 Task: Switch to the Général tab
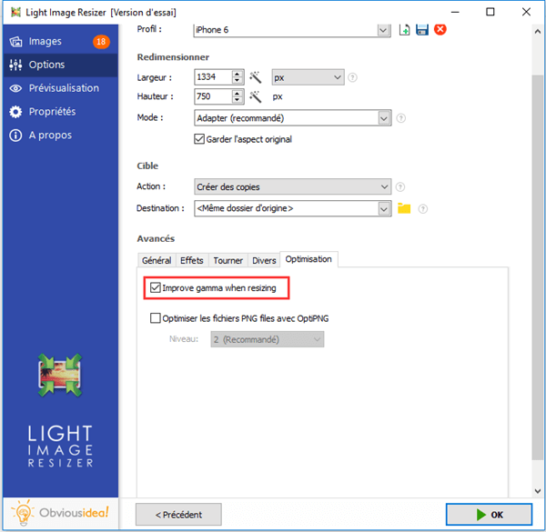pos(157,260)
